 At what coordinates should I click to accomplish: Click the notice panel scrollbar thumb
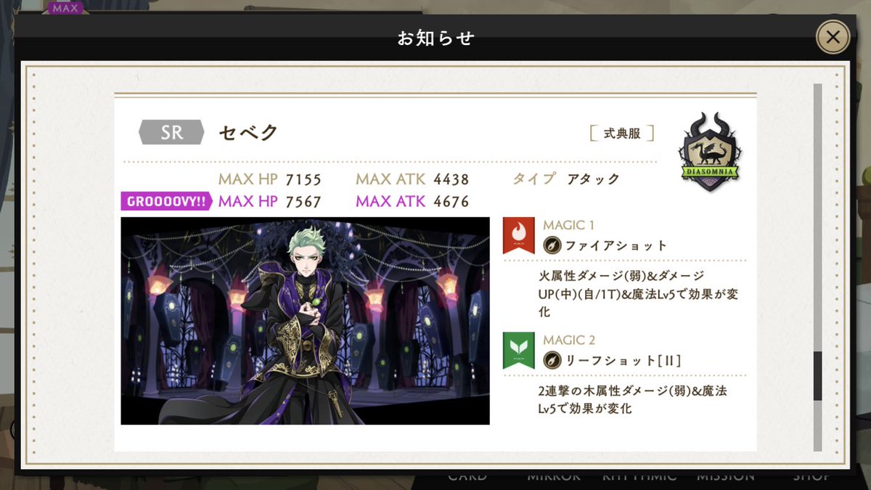[817, 375]
